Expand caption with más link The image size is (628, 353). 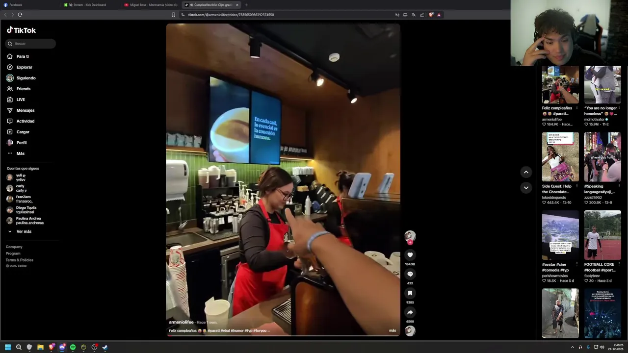pos(392,330)
